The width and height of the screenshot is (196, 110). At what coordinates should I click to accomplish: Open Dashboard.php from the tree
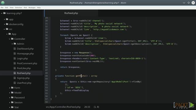click(25, 49)
